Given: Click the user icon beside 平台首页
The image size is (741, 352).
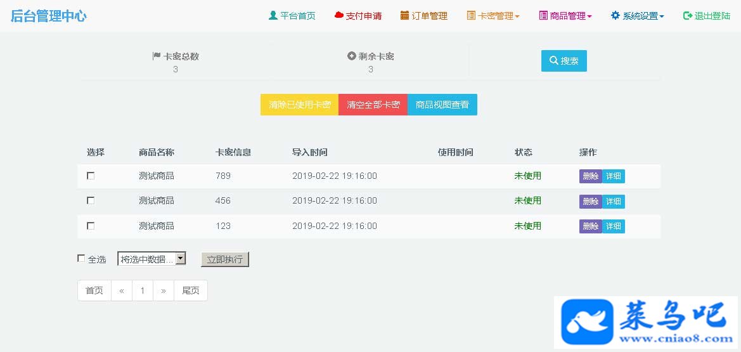Looking at the screenshot, I should (x=273, y=15).
